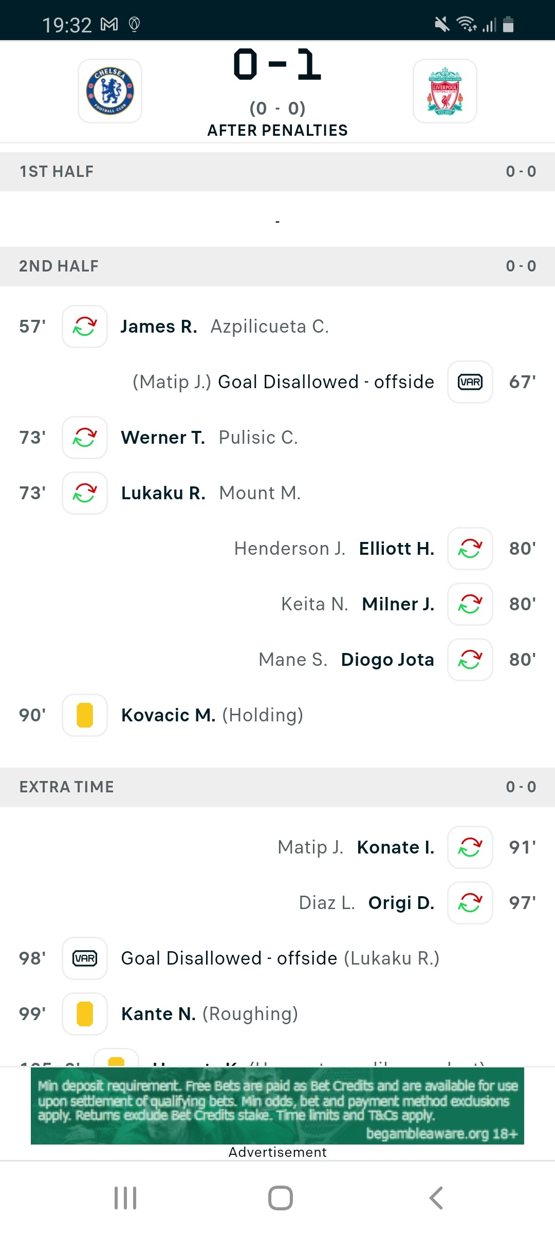Open player Diogo Jota
Screen dimensions: 555x1234
387,660
